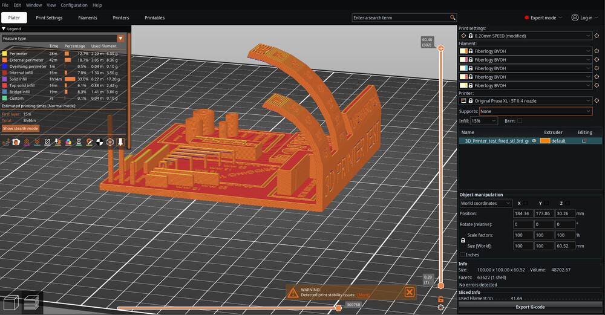Open settings gear for fifth Fiberlogy BVOH filament
The width and height of the screenshot is (605, 315).
pyautogui.click(x=597, y=85)
